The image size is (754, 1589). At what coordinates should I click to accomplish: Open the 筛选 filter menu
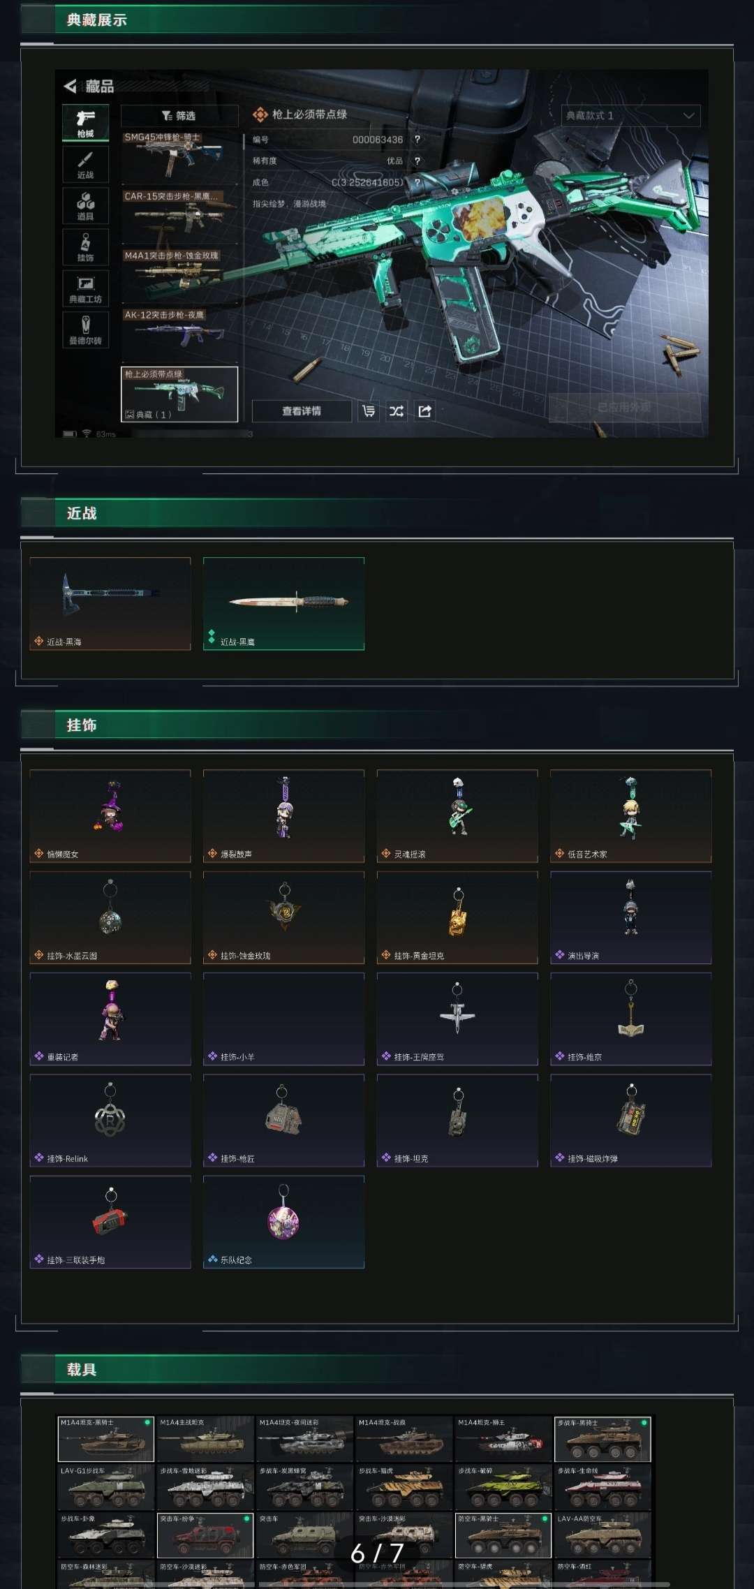click(x=179, y=115)
